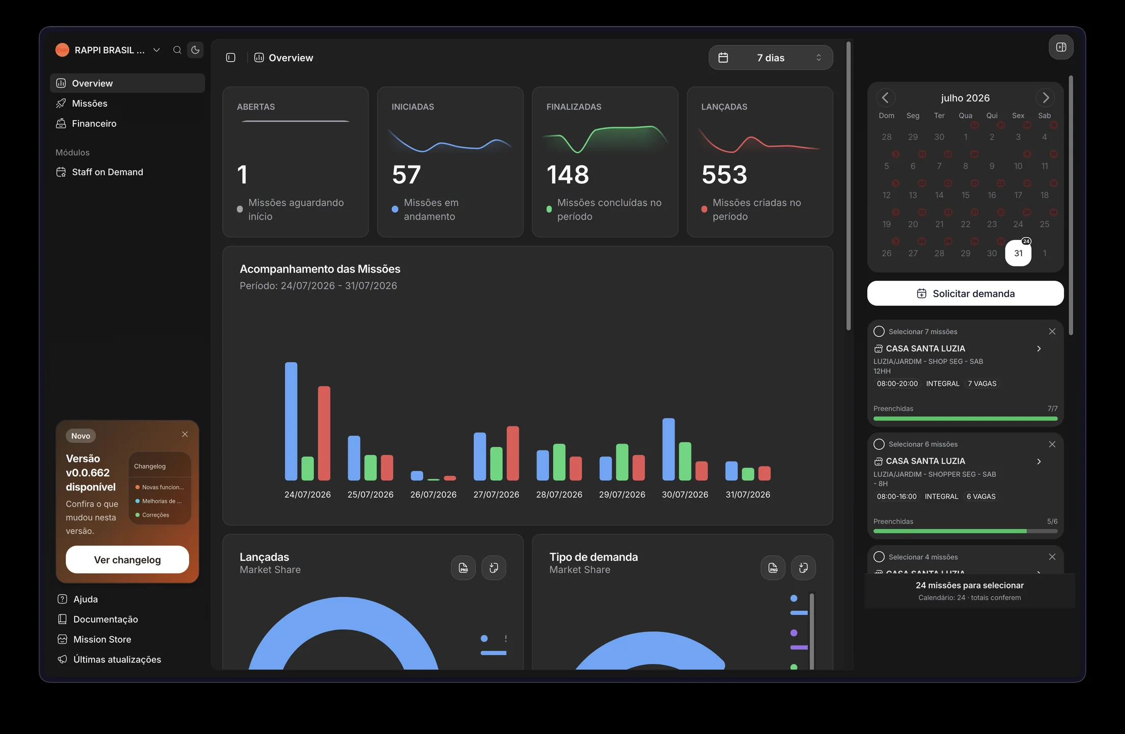Open the 7 dias period selector
Viewport: 1125px width, 734px height.
[770, 58]
